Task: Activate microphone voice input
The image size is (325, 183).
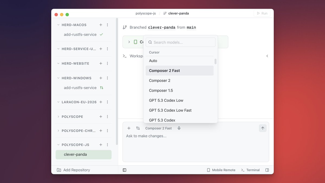Action: (179, 128)
